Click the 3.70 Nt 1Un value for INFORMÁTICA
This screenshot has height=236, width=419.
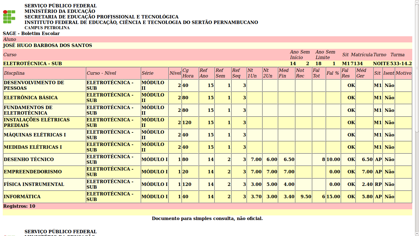coord(256,197)
